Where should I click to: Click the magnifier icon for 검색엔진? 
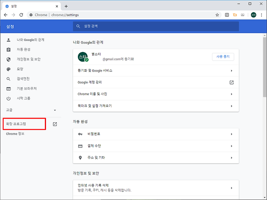[x=9, y=79]
